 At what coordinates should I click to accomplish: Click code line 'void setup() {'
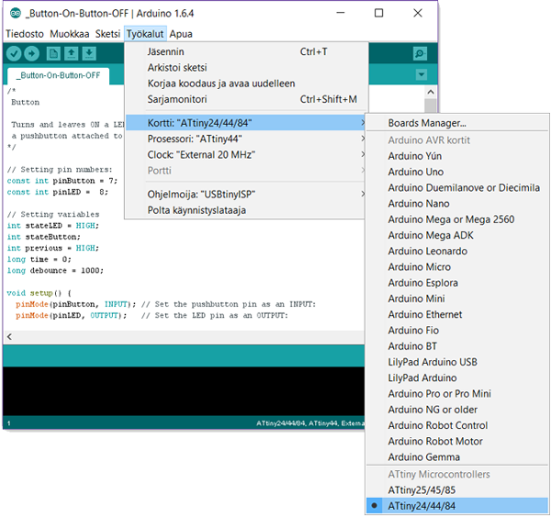pyautogui.click(x=39, y=293)
